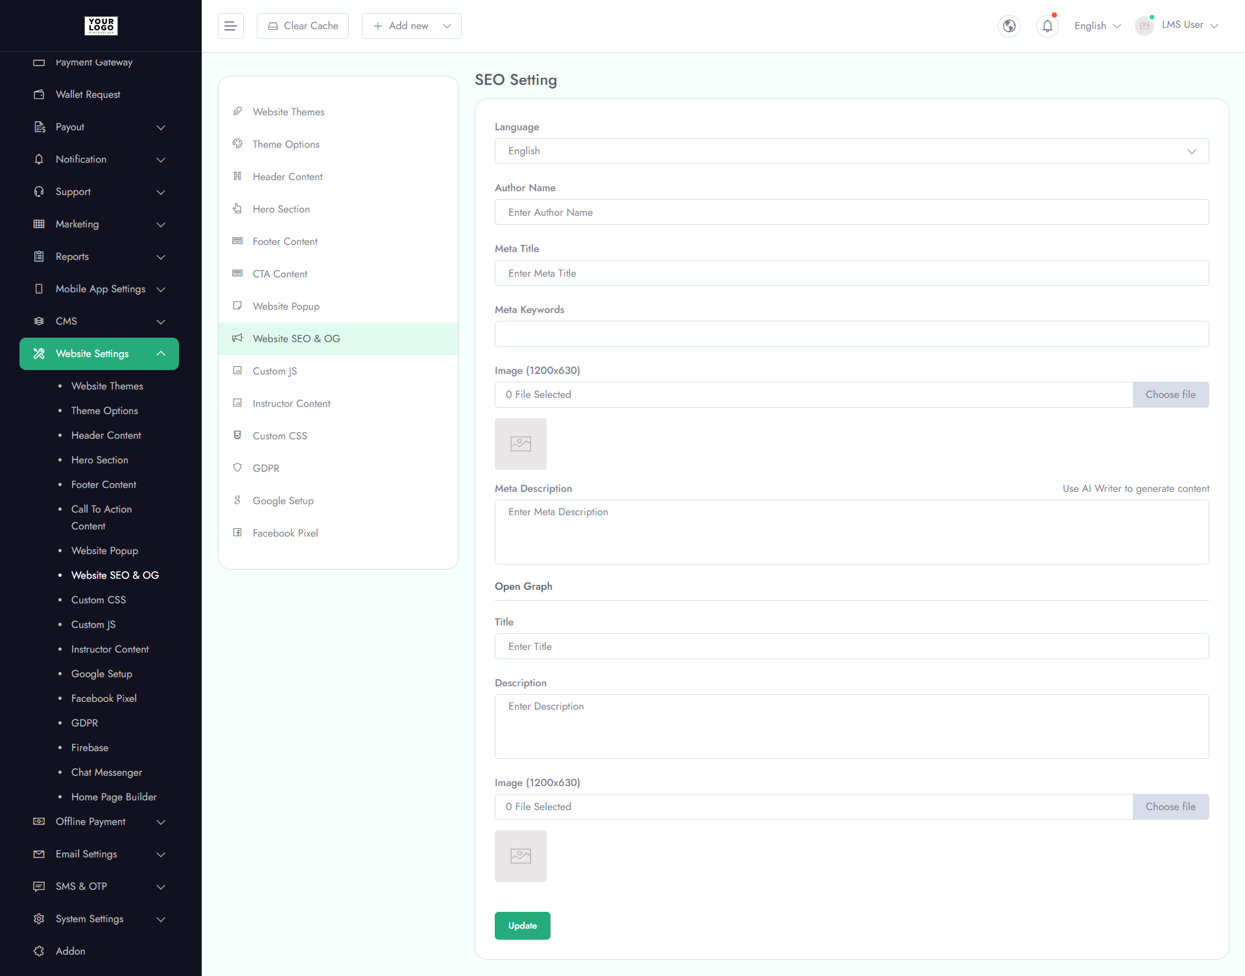Expand the Support submenu chevron

(161, 192)
